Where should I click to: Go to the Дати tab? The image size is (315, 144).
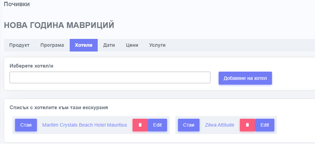pyautogui.click(x=109, y=45)
